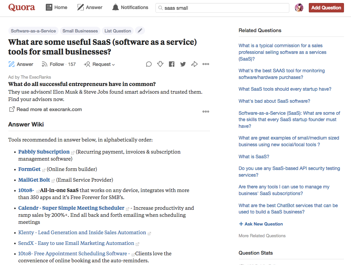
Task: Open the ad's three-dot options menu
Action: tap(206, 111)
